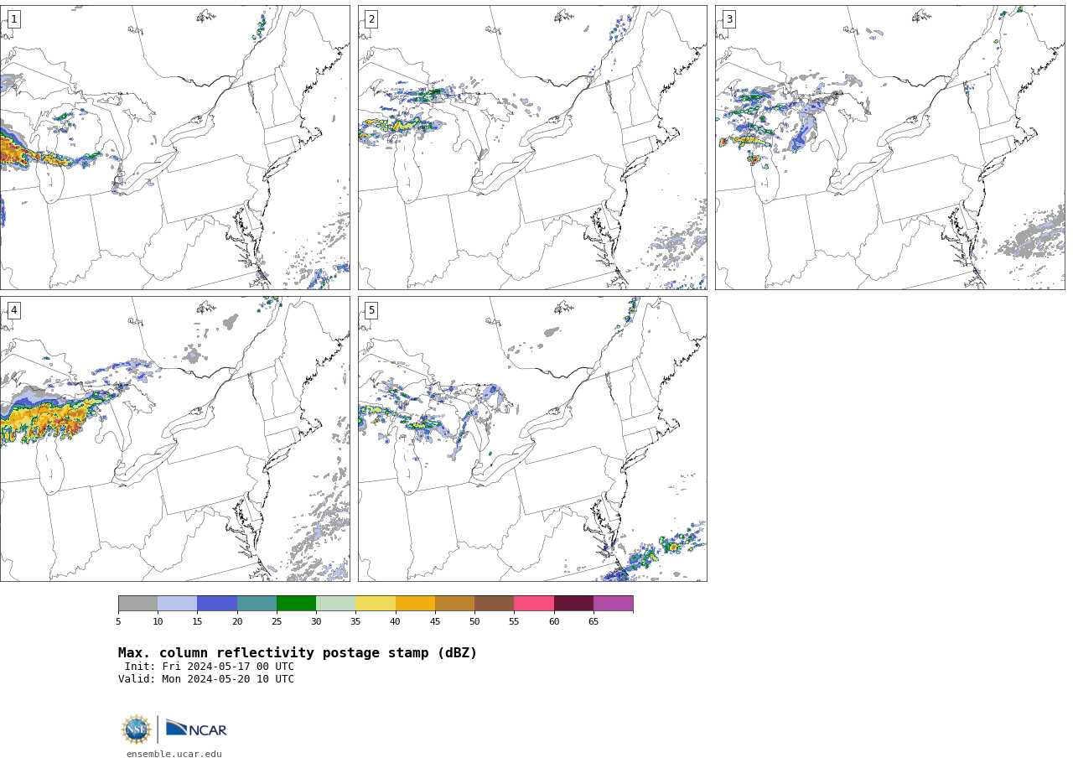The width and height of the screenshot is (1073, 763).
Task: Click the dark green 25-30 dBZ swatch
Action: point(296,604)
